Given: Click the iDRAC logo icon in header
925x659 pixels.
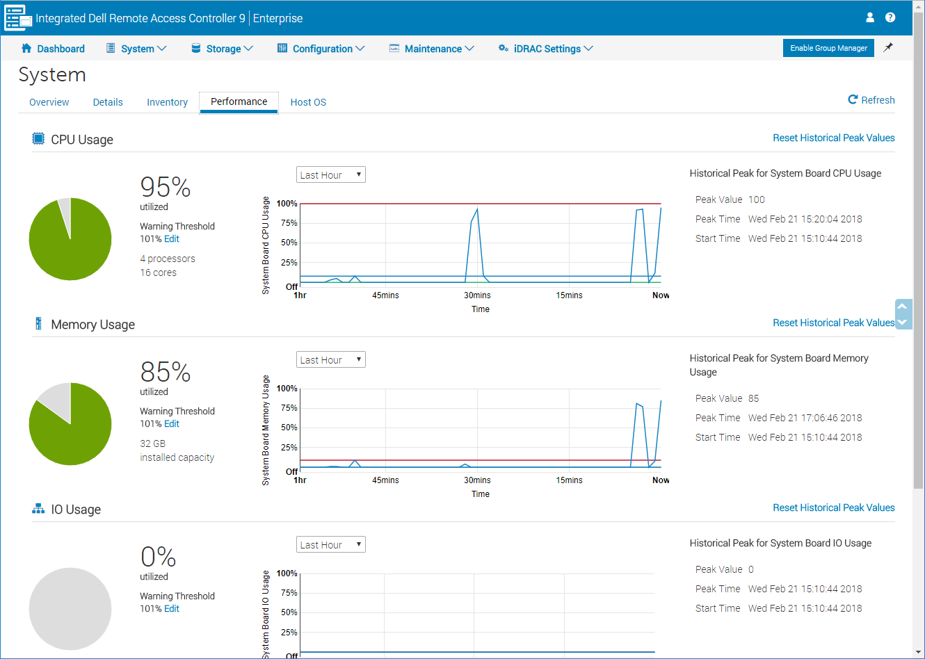Looking at the screenshot, I should 18,18.
